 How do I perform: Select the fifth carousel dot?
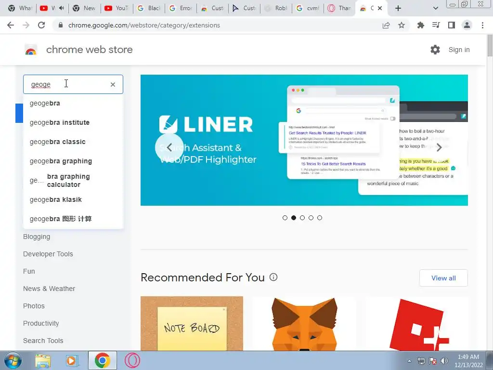coord(320,218)
